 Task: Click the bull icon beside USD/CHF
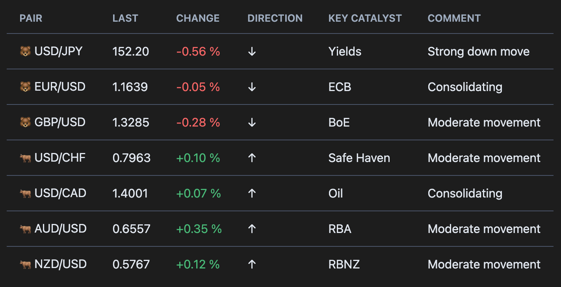[x=25, y=158]
